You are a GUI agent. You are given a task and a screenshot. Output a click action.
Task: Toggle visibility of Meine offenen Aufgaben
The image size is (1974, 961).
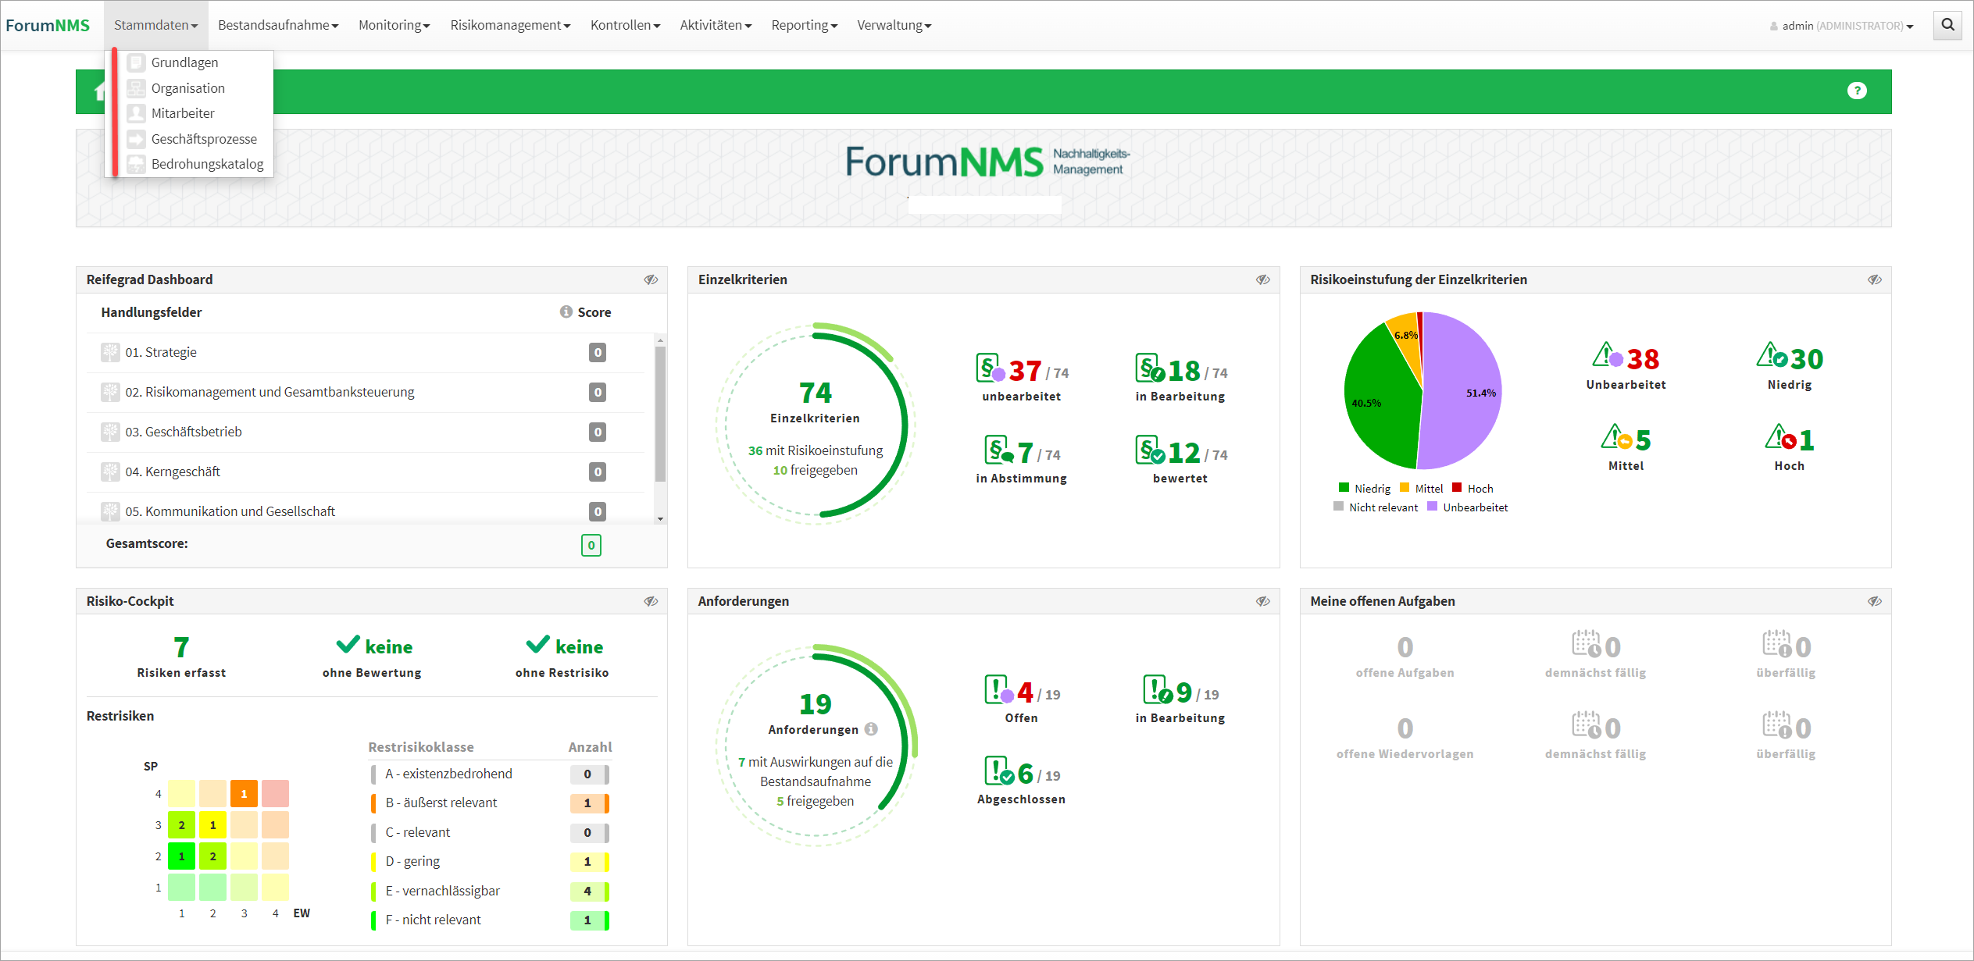[1874, 601]
